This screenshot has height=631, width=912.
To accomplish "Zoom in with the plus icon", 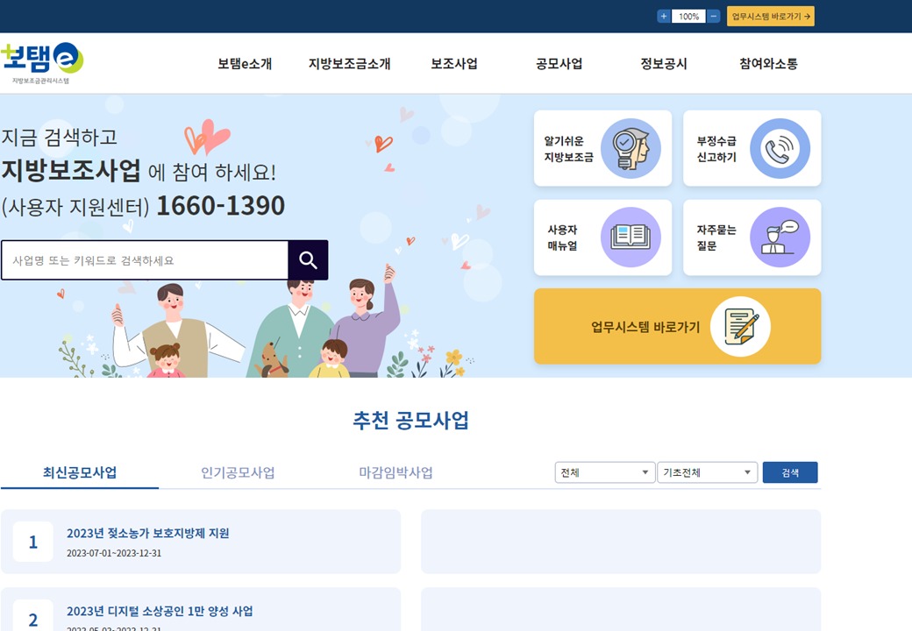I will [663, 16].
